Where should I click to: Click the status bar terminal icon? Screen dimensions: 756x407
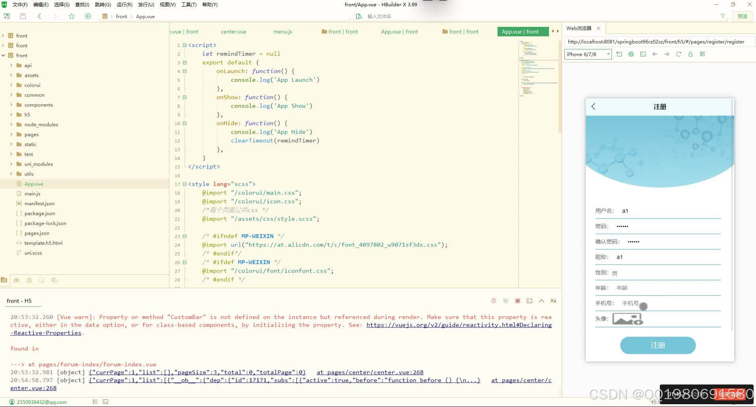(x=105, y=402)
